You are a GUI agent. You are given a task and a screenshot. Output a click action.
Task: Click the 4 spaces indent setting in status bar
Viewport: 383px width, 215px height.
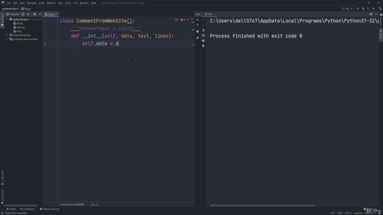click(358, 213)
